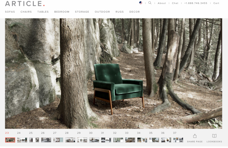The image size is (228, 148).
Task: Open the Lookbooks book icon
Action: point(214,136)
